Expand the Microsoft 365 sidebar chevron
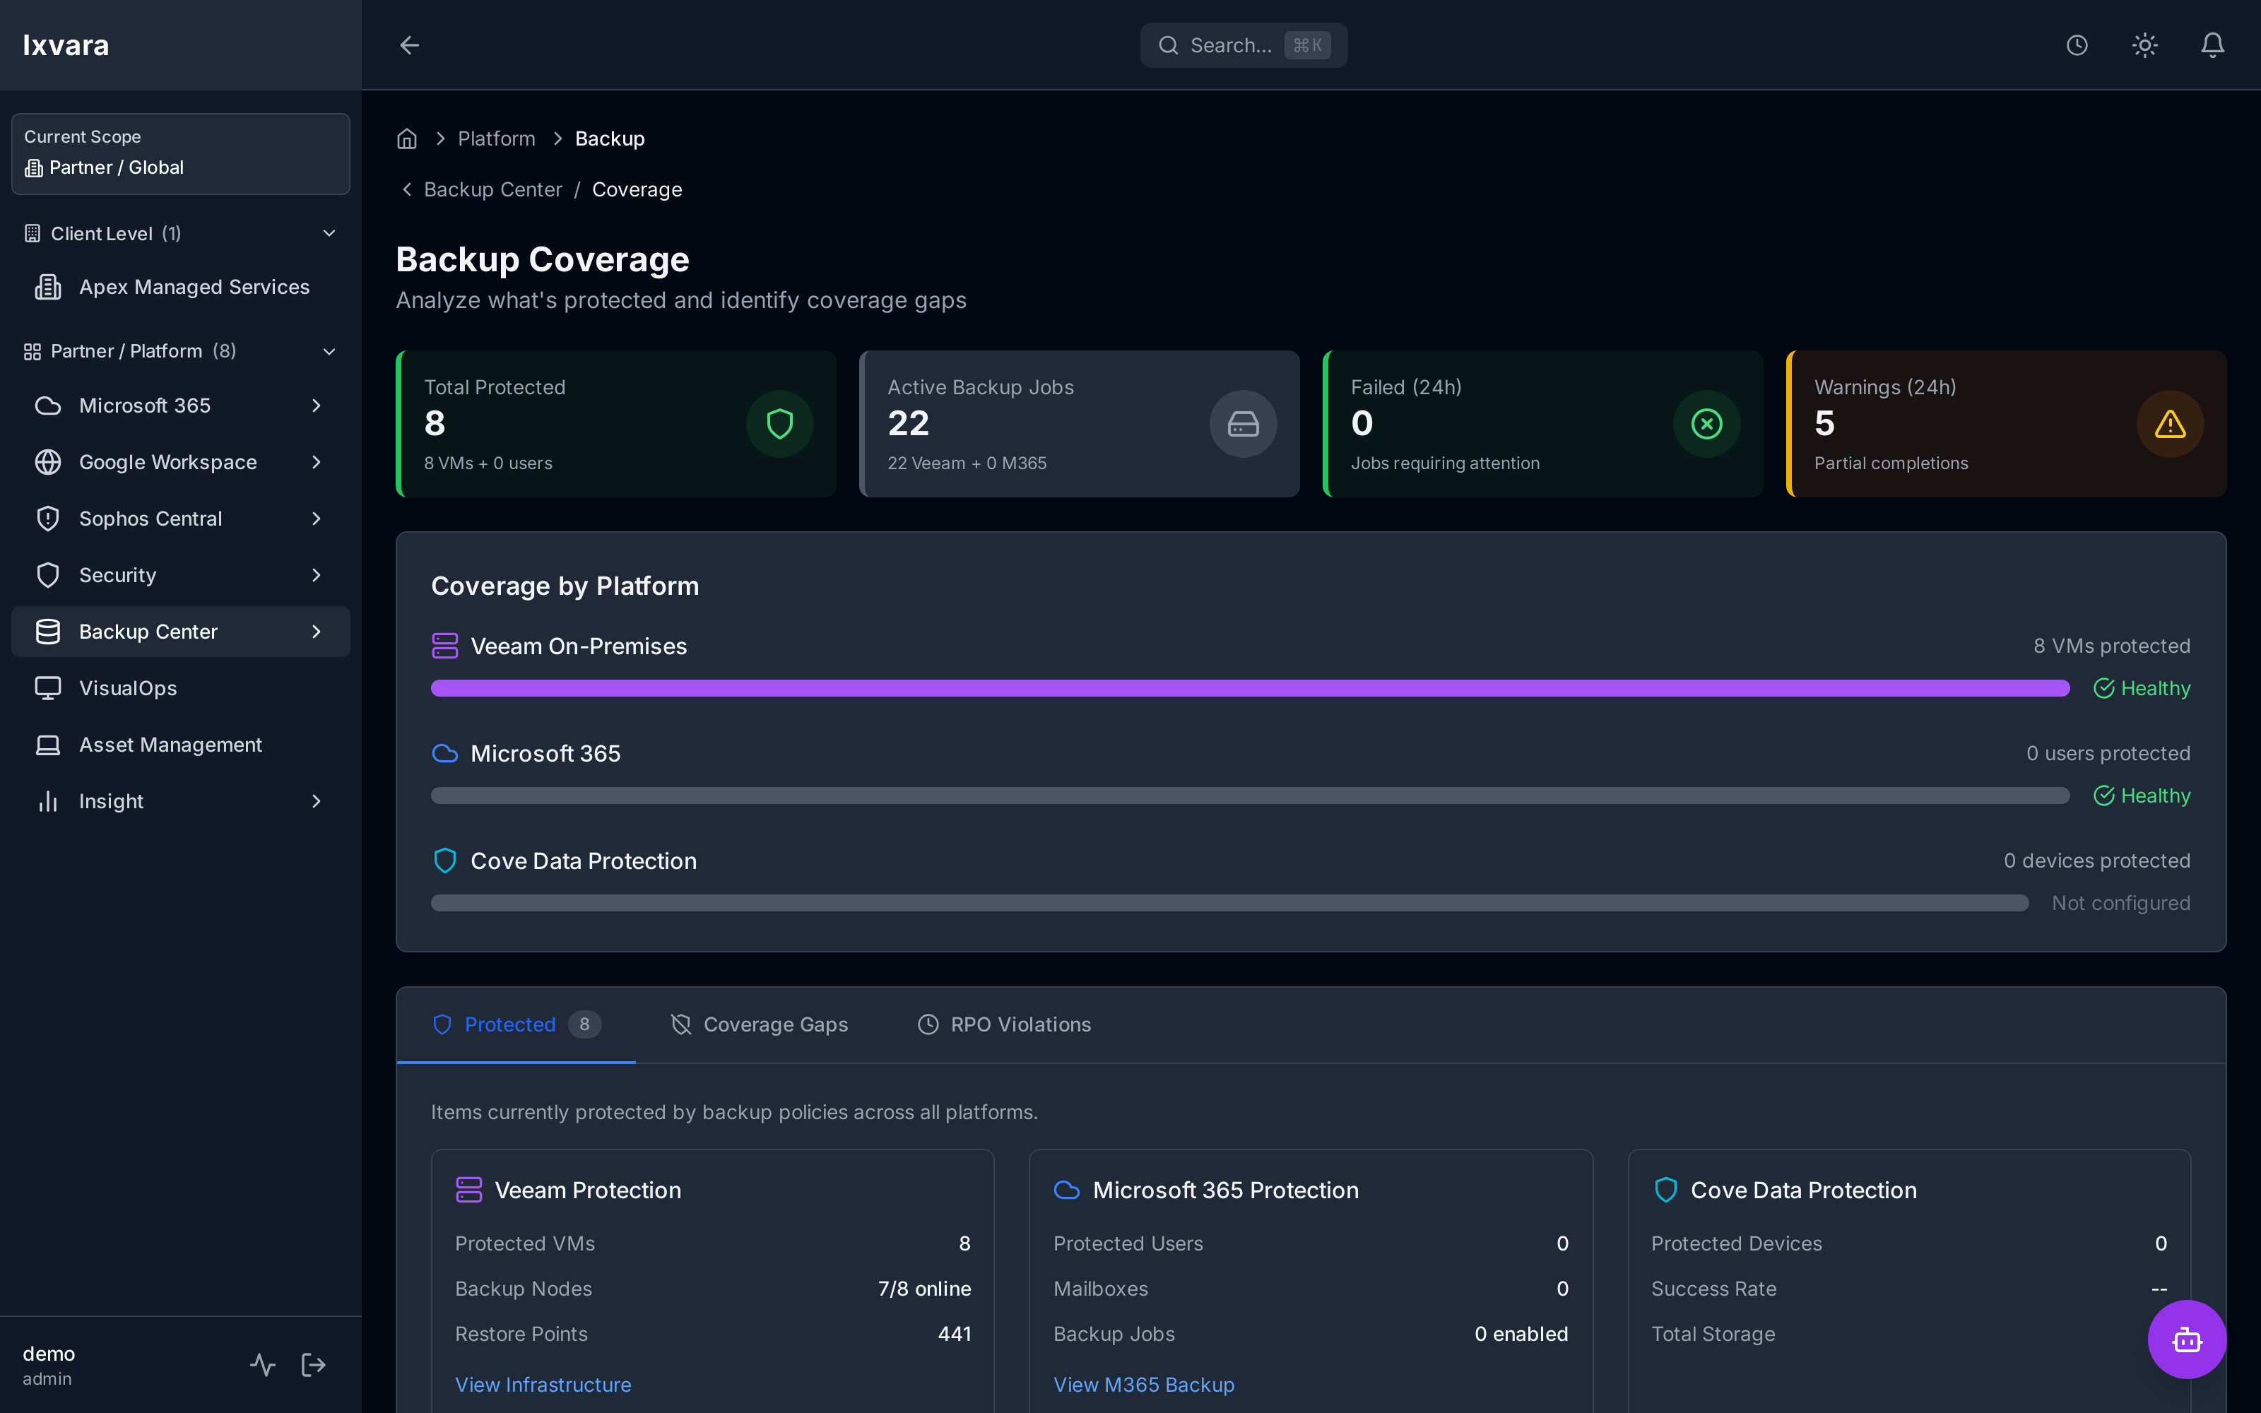Image resolution: width=2261 pixels, height=1413 pixels. tap(316, 406)
